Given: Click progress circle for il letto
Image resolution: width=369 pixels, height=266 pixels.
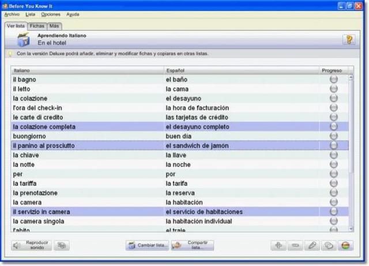Looking at the screenshot, I should pyautogui.click(x=334, y=89).
